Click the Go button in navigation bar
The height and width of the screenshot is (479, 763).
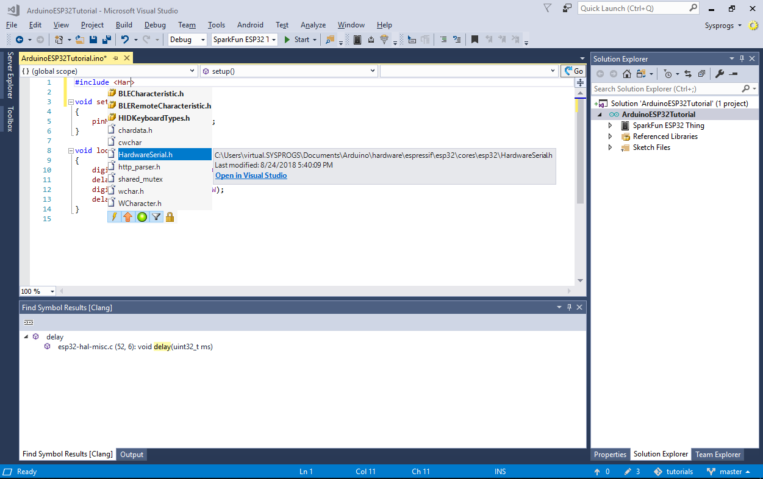coord(573,71)
